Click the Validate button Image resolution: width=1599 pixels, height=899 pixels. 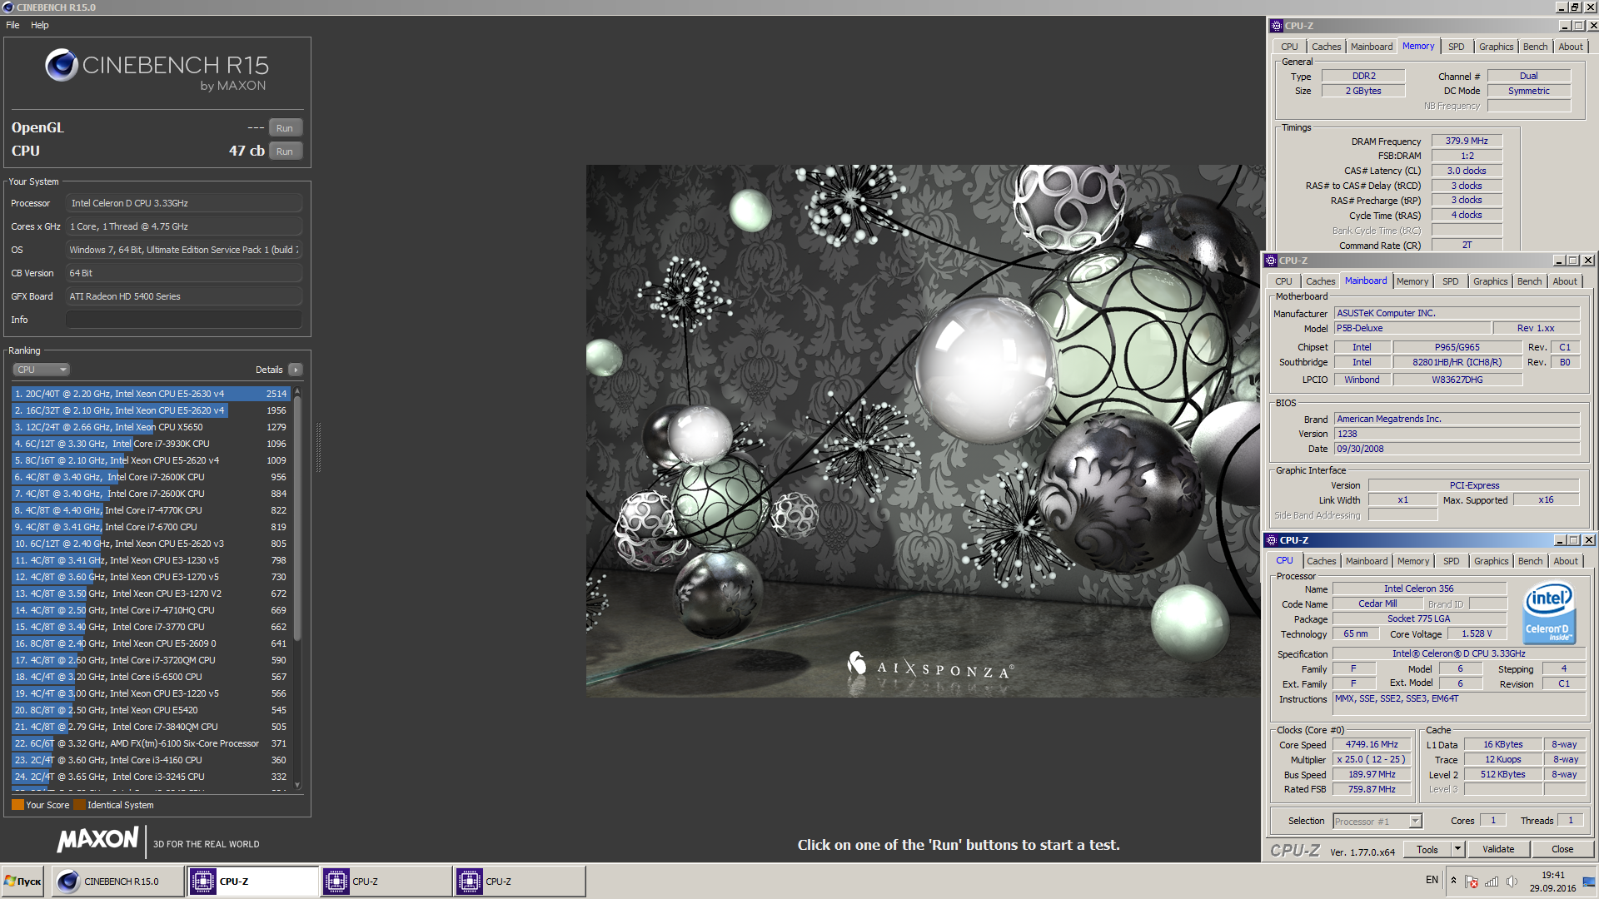[x=1498, y=849]
